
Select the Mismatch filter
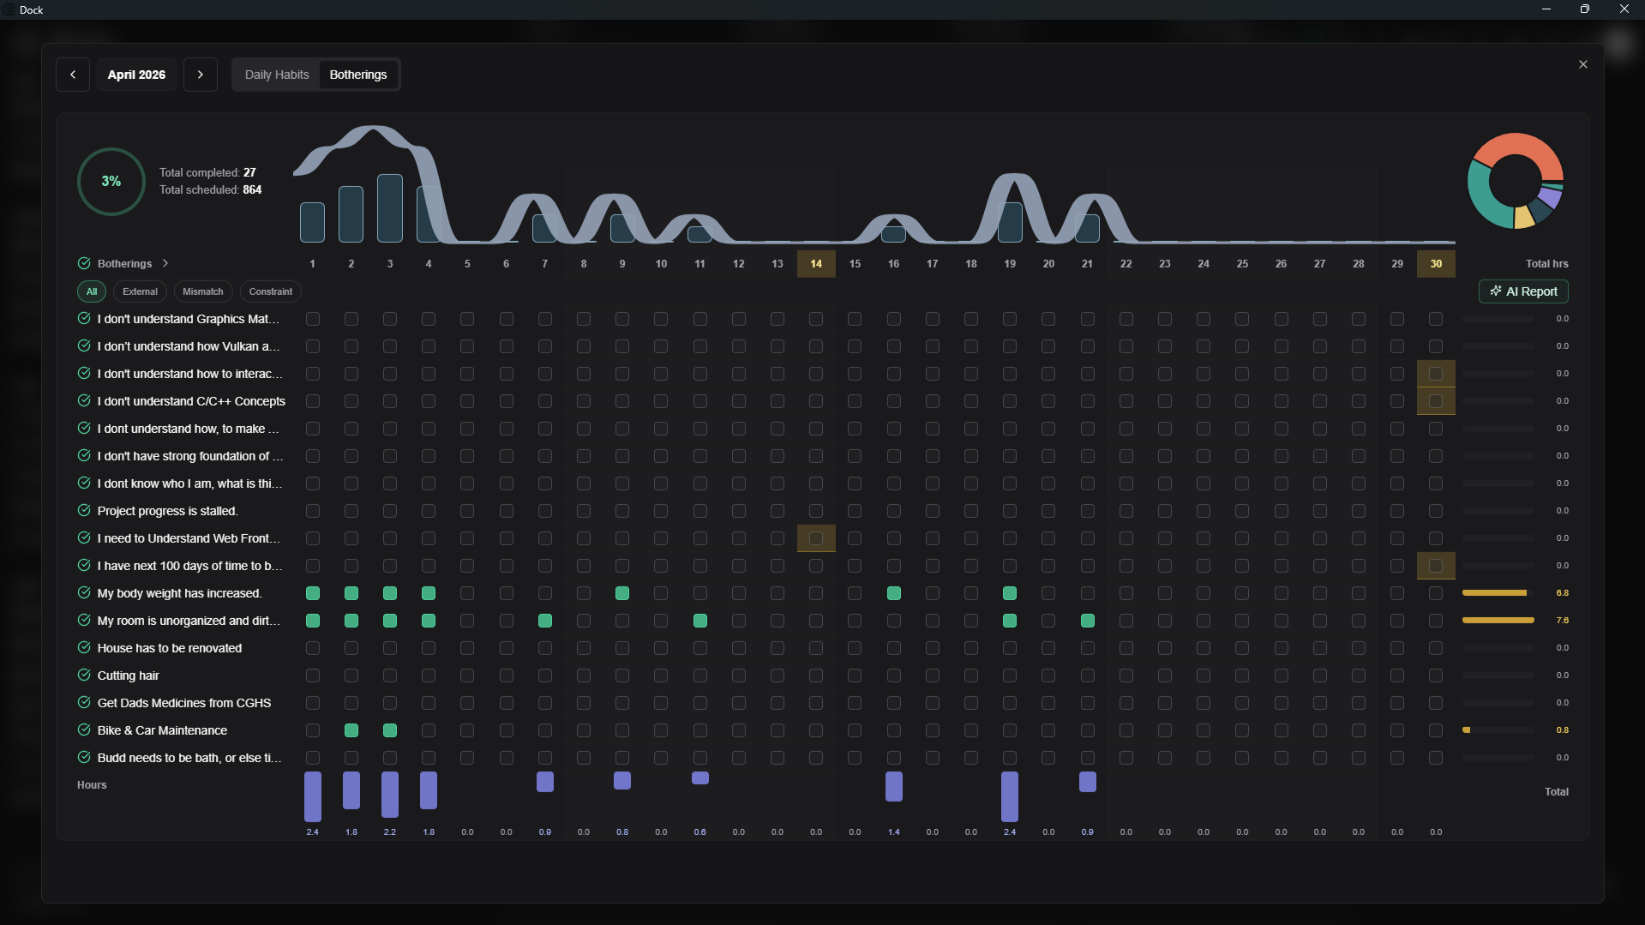(x=203, y=291)
